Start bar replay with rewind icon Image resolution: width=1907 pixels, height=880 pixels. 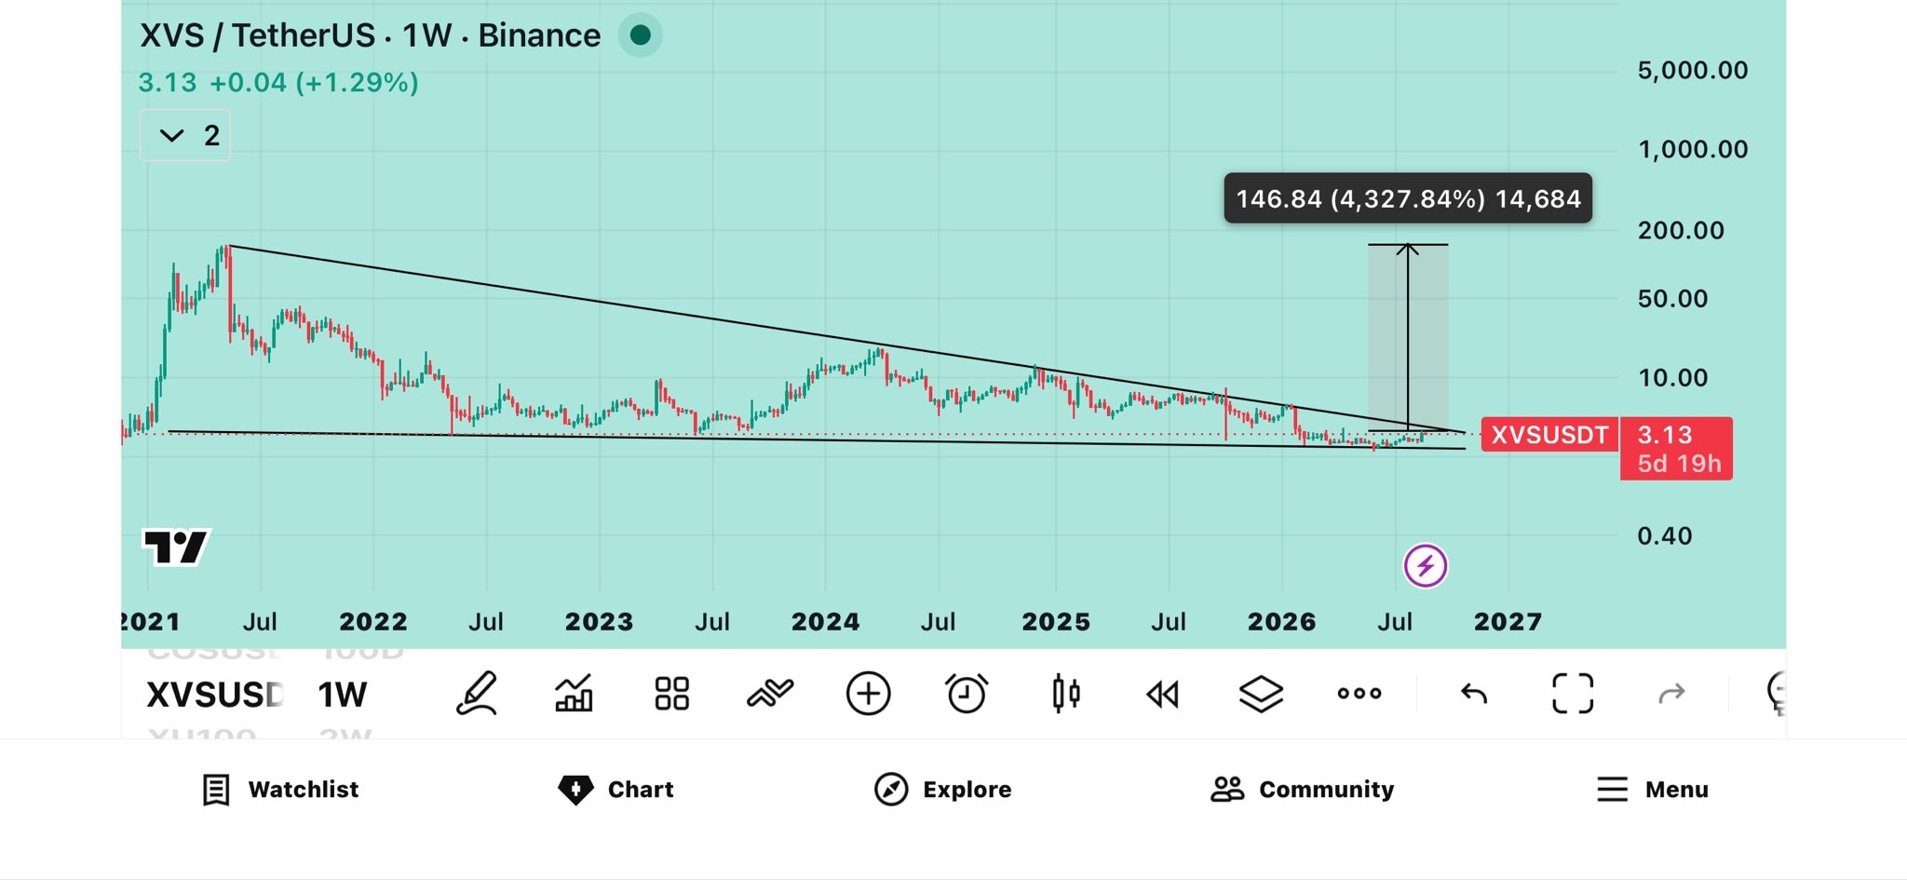[x=1162, y=694]
